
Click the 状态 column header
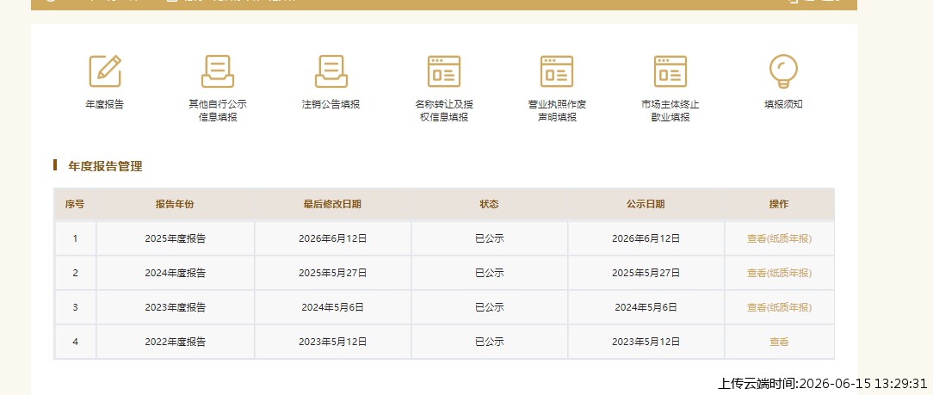(489, 204)
